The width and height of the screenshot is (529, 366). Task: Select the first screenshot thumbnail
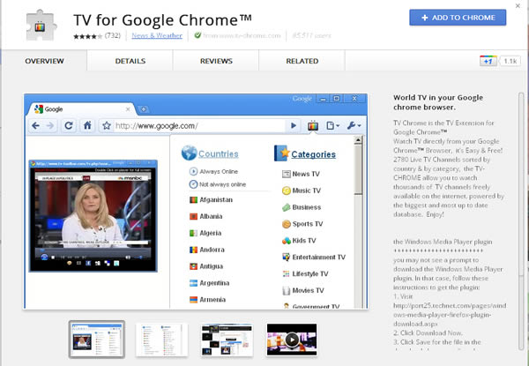pos(97,340)
